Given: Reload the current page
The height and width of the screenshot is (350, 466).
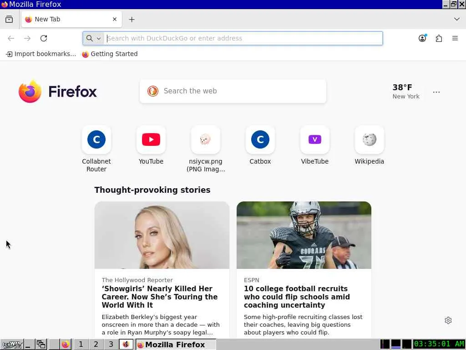Looking at the screenshot, I should click(44, 38).
